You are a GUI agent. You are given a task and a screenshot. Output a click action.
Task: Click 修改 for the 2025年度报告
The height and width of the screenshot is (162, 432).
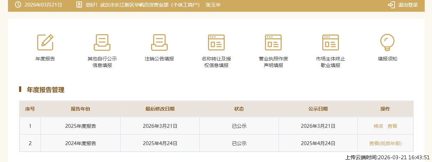point(378,126)
